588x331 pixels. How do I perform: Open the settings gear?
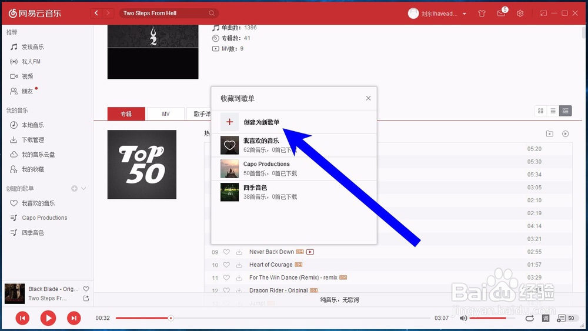520,14
